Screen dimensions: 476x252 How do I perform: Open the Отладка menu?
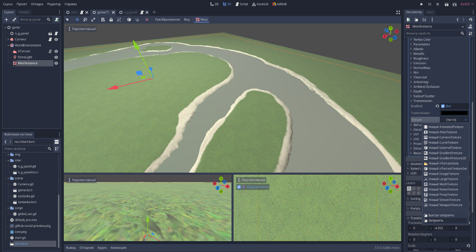point(37,4)
